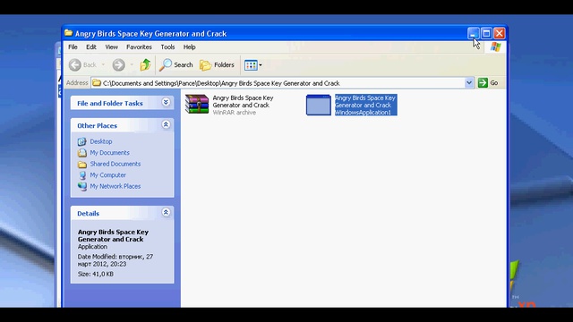
Task: Go to Desktop link
Action: tap(101, 141)
